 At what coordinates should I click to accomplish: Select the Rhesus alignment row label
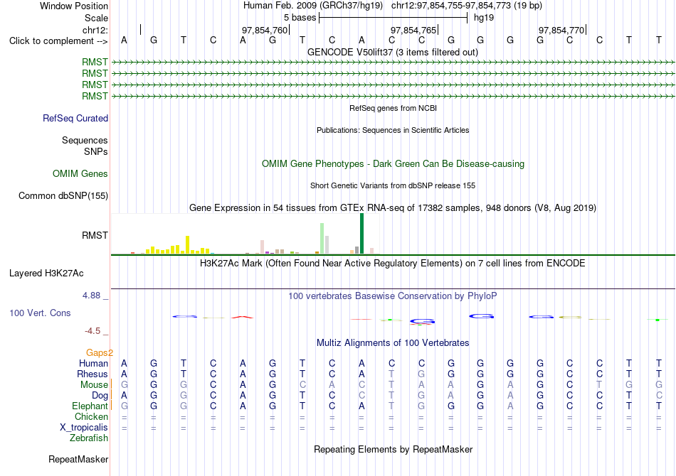(x=93, y=374)
